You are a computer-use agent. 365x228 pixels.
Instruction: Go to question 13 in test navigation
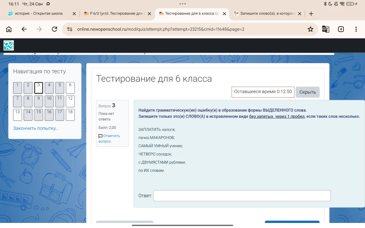(x=18, y=115)
